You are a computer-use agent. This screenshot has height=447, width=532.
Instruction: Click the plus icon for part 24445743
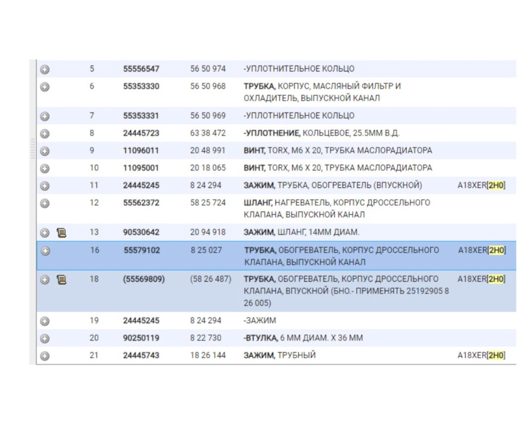pos(45,356)
